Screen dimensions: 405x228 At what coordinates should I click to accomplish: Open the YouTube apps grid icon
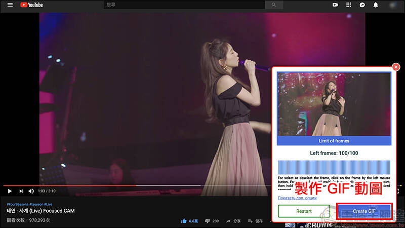[x=349, y=5]
